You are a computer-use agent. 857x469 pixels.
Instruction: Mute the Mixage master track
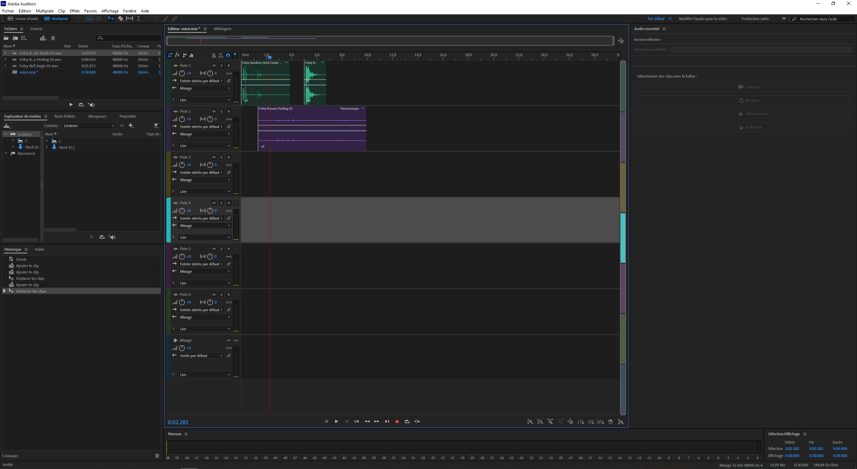click(229, 340)
